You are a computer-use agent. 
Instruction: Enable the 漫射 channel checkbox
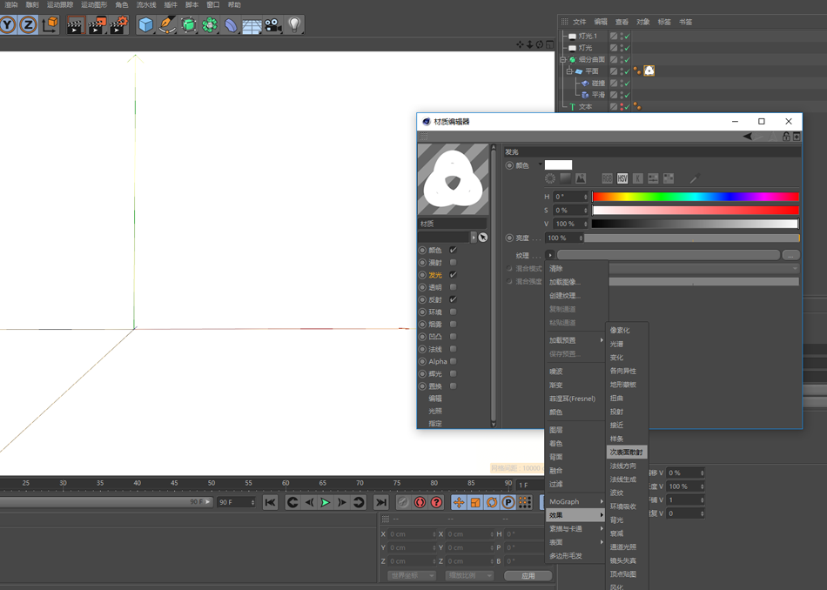[453, 263]
